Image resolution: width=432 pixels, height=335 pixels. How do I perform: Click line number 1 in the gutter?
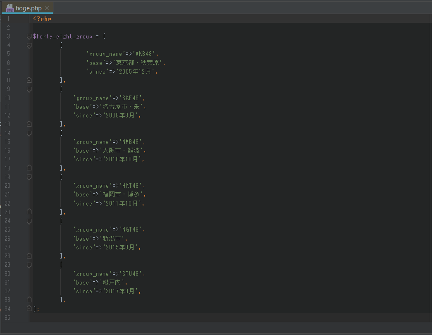[8, 19]
